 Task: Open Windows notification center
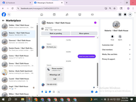point(132,99)
